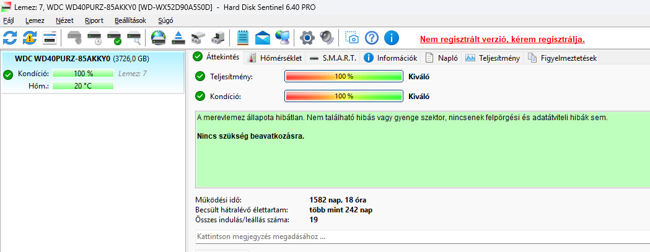
Task: Switch to the Napló tab
Action: (441, 58)
